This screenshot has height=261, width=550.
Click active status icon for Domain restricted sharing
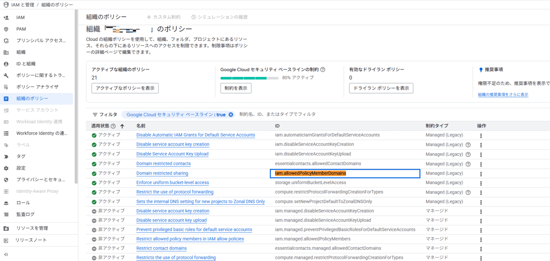click(94, 173)
